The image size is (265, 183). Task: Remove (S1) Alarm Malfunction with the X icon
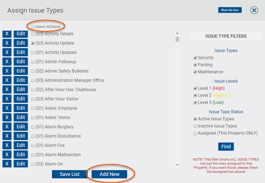point(7,154)
